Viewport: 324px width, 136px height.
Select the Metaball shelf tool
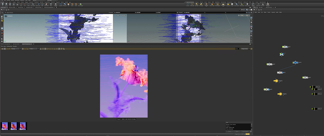65,5
